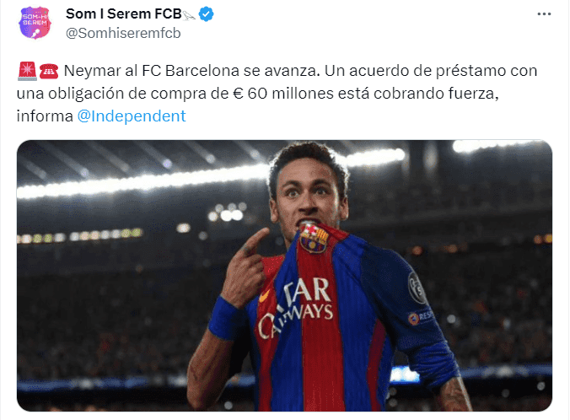Open the attached Neymar photo
570x420 pixels.
click(285, 276)
